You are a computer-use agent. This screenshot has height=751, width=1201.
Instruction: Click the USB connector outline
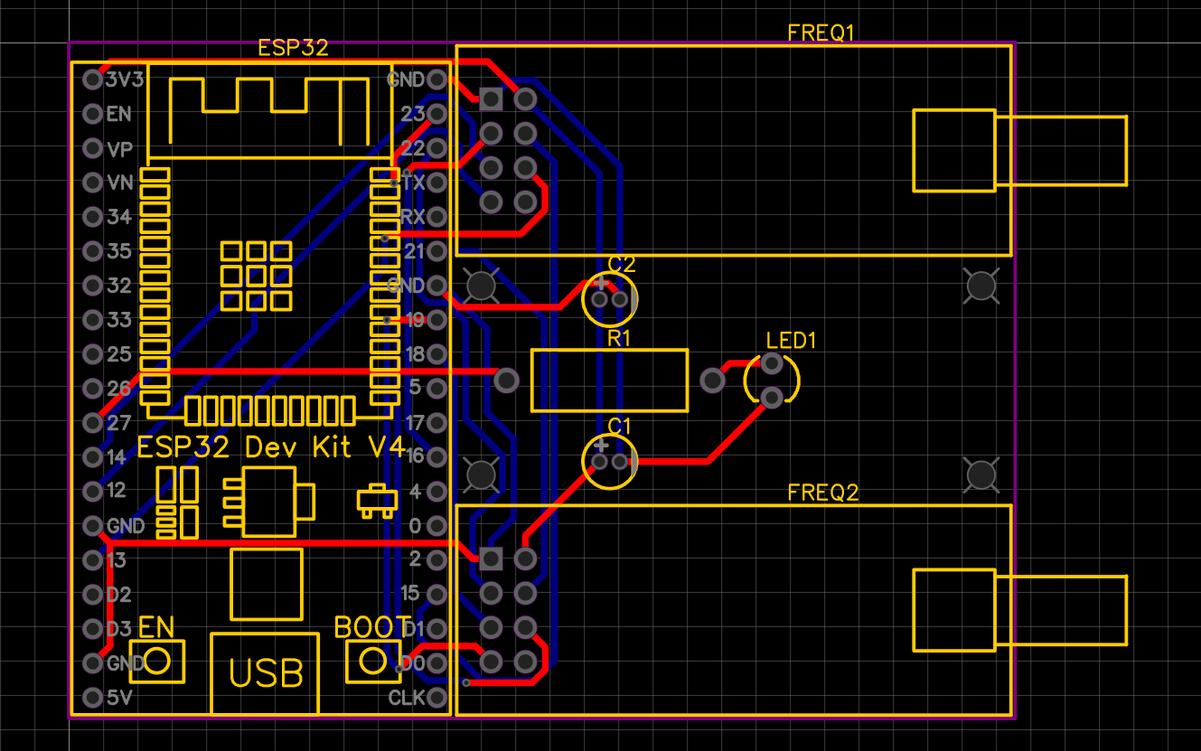click(265, 672)
